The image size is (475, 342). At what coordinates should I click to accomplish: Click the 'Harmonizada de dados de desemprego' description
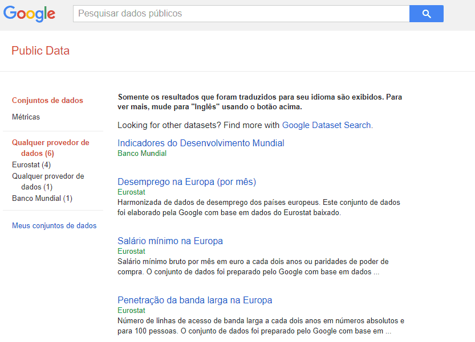259,208
